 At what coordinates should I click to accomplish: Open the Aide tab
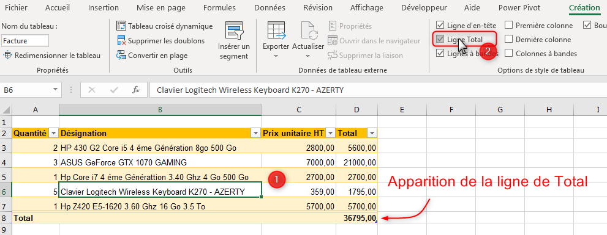(472, 8)
